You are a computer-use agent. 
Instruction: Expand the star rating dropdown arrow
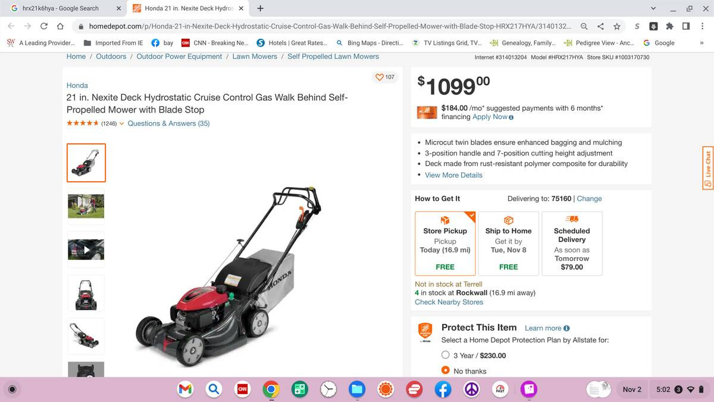pyautogui.click(x=122, y=124)
